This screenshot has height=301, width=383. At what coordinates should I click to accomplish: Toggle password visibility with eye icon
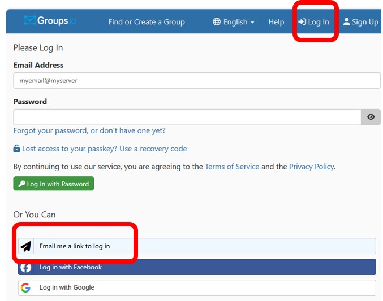click(371, 117)
